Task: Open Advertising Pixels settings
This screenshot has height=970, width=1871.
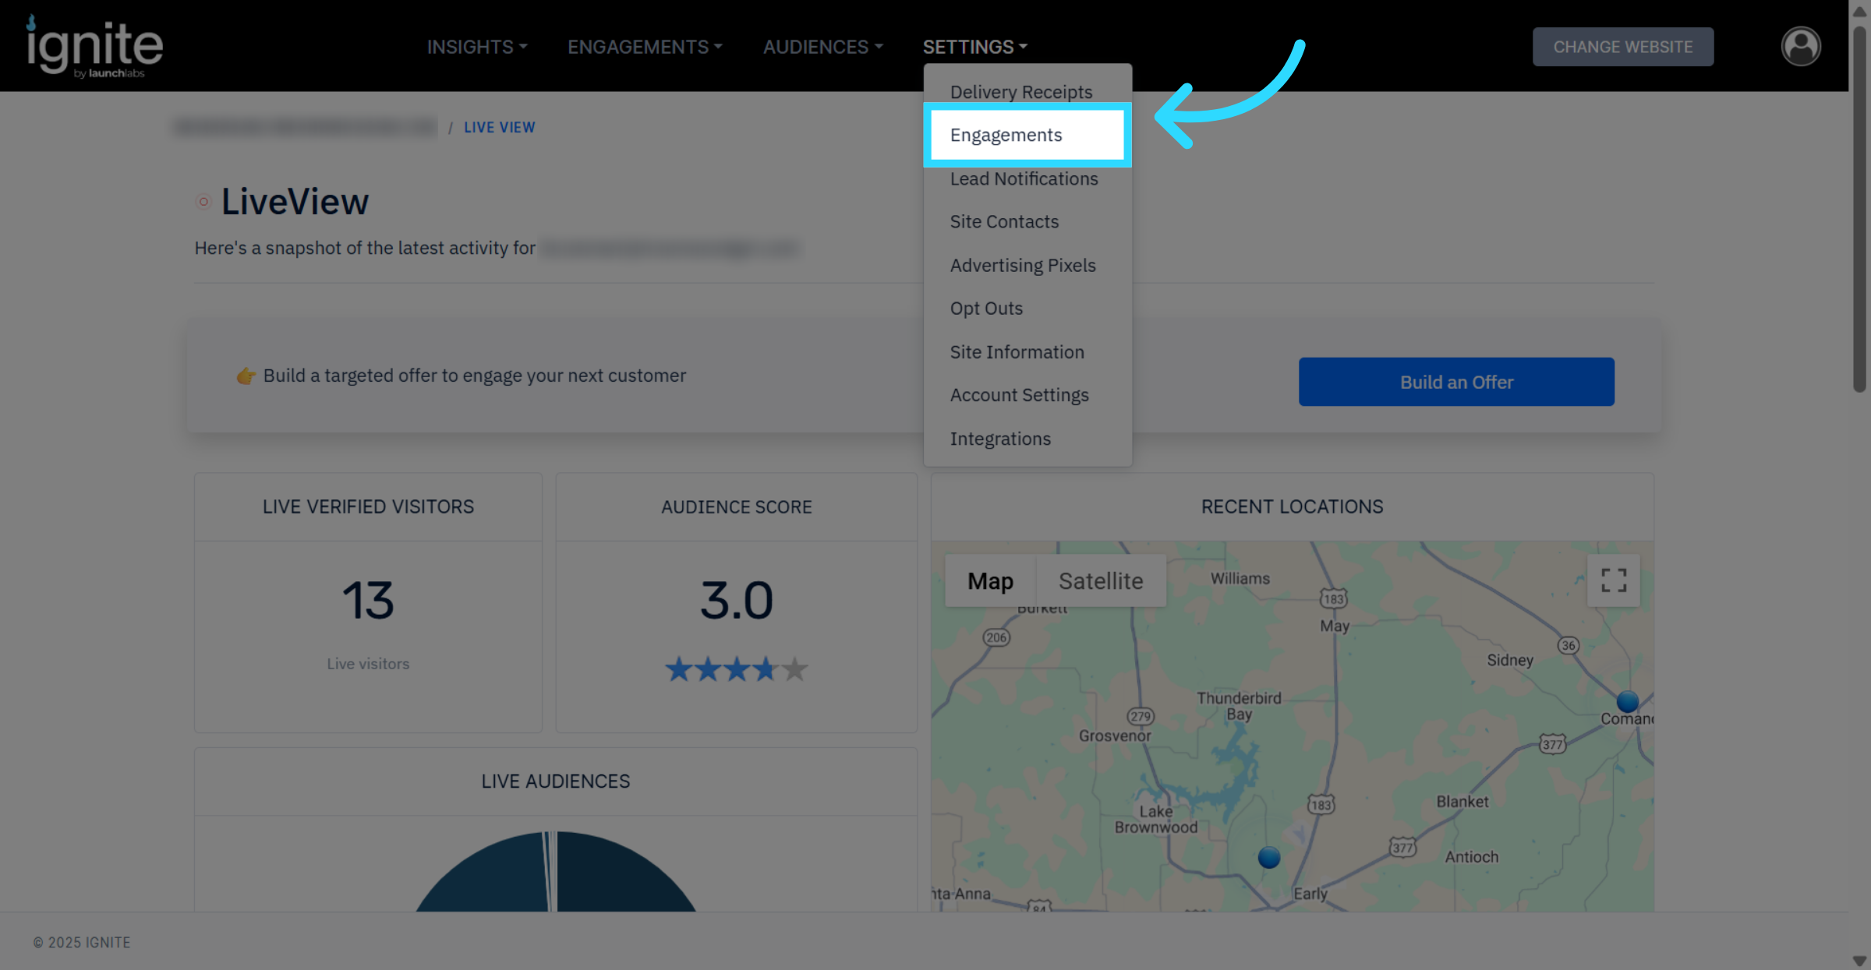Action: pos(1022,265)
